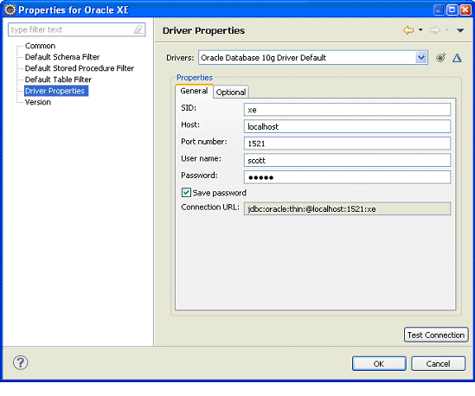Close the Properties for Oracle XE dialog
475x396 pixels.
click(x=465, y=10)
